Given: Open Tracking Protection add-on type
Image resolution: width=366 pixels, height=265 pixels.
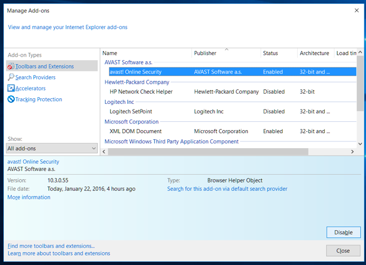Looking at the screenshot, I should (x=39, y=99).
